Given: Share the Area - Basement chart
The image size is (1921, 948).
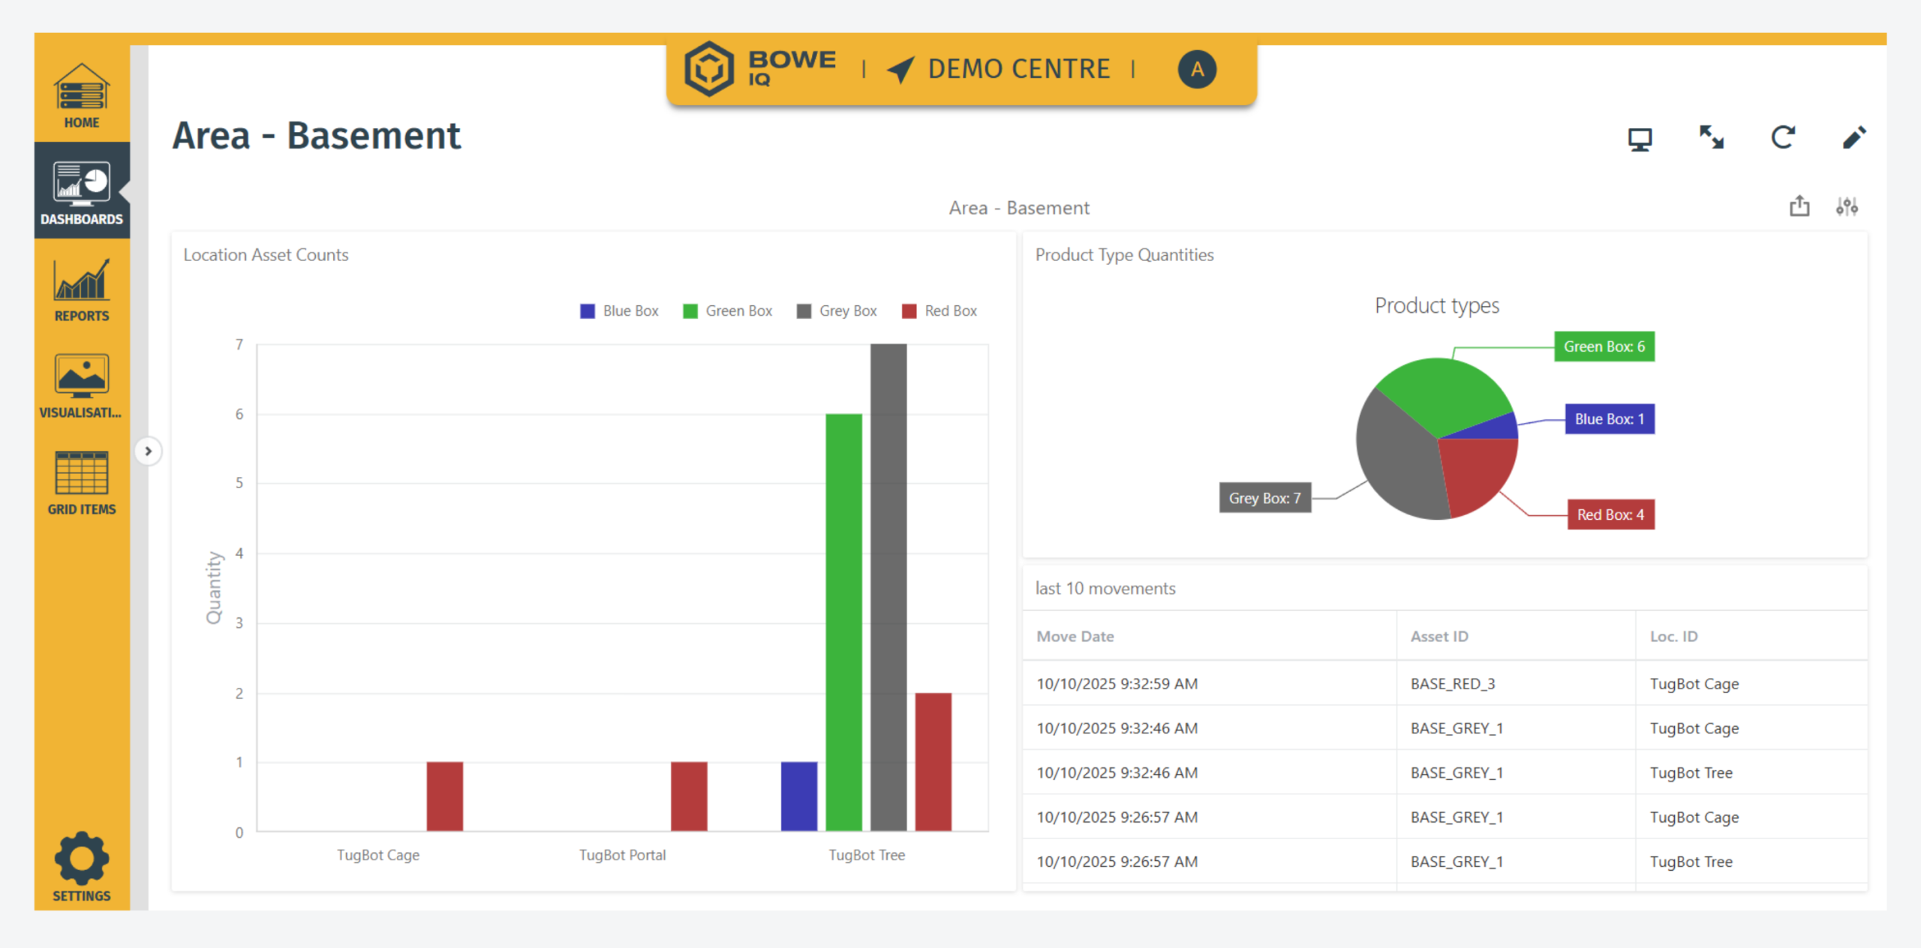Looking at the screenshot, I should (x=1799, y=206).
